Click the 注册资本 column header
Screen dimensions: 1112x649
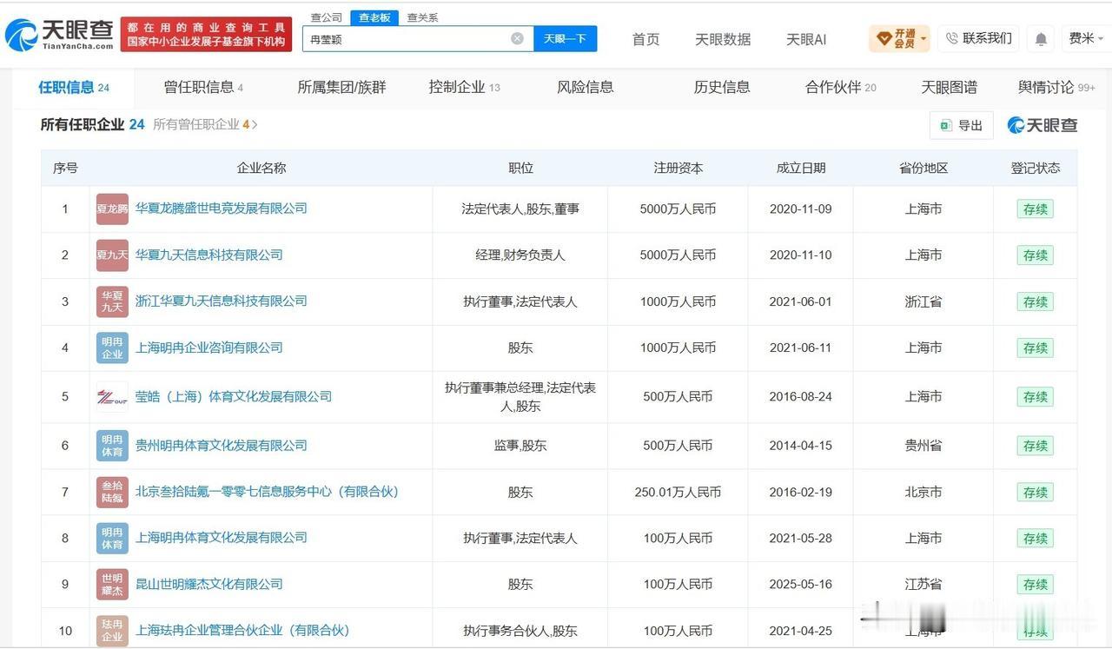pyautogui.click(x=678, y=168)
